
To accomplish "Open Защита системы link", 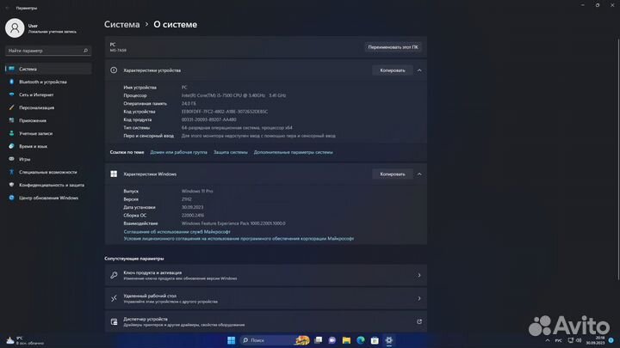I will tap(231, 152).
